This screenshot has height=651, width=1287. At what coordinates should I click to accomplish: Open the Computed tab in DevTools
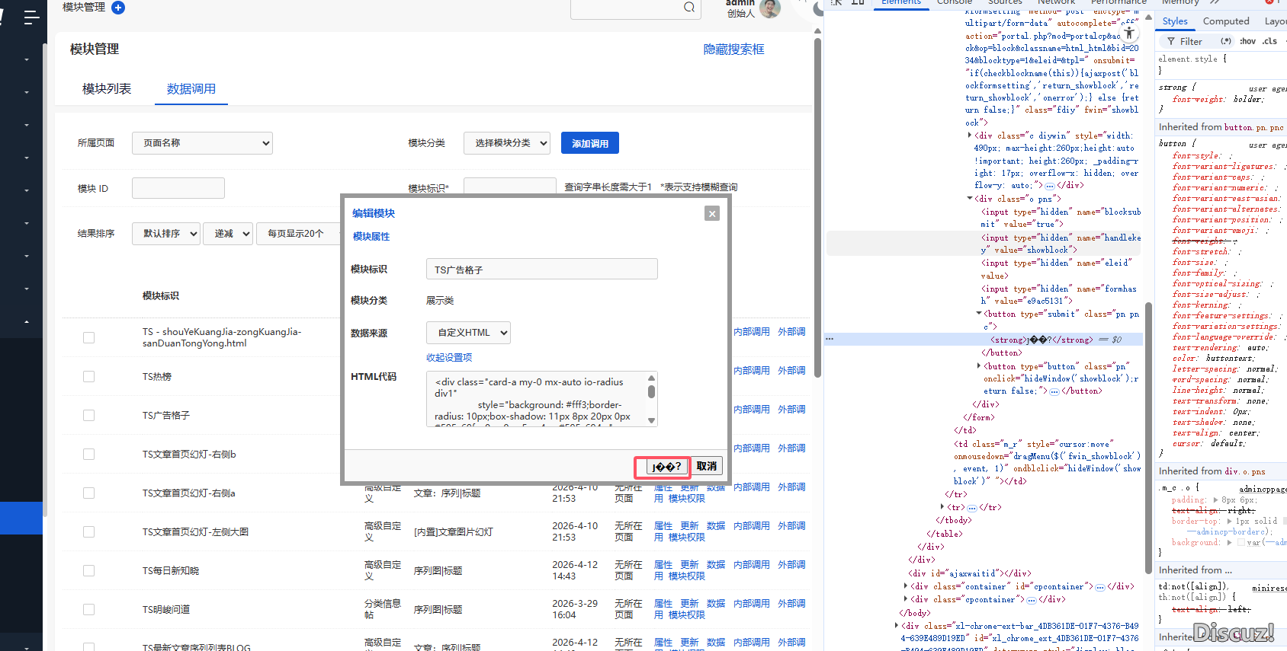pyautogui.click(x=1225, y=21)
